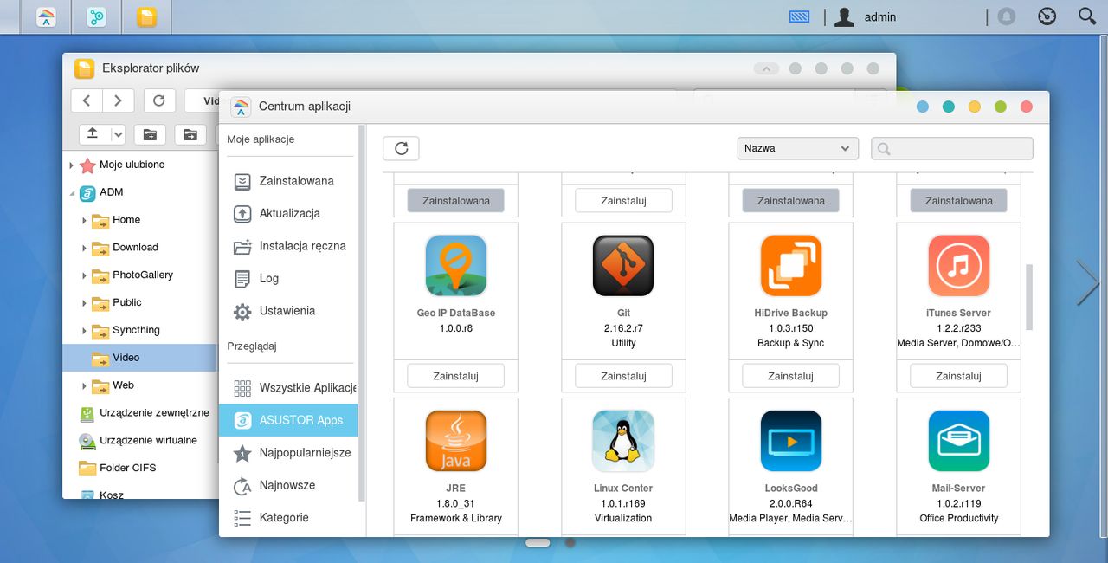Open Zainstalowana in App Central sidebar

click(x=288, y=181)
